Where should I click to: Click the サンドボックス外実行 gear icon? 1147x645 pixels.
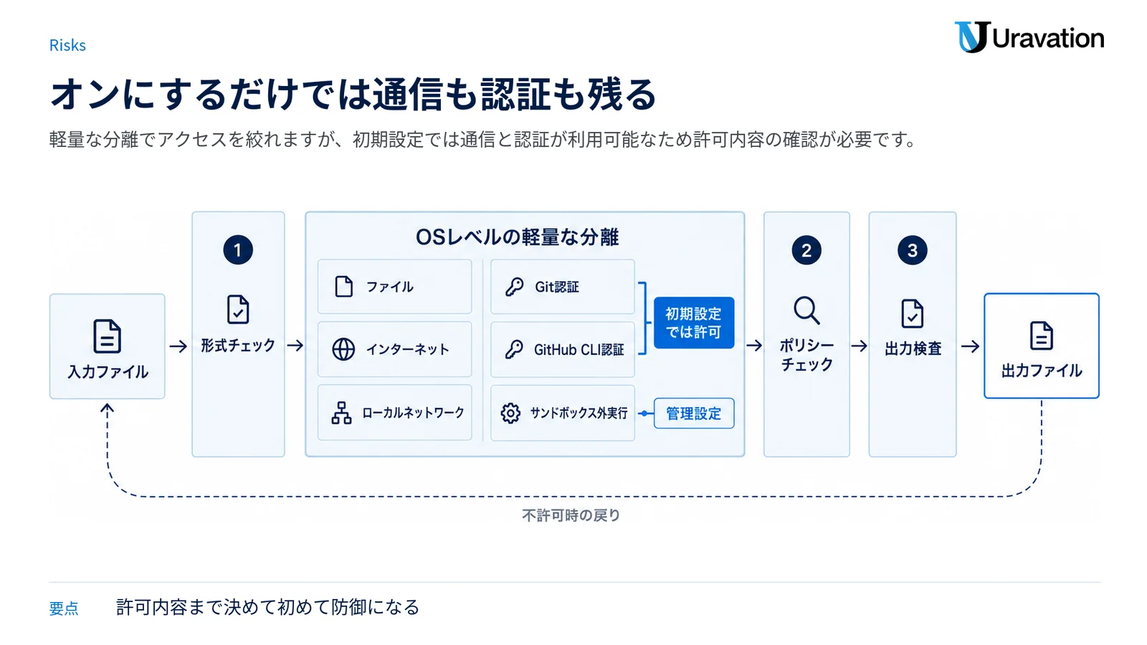pyautogui.click(x=510, y=413)
